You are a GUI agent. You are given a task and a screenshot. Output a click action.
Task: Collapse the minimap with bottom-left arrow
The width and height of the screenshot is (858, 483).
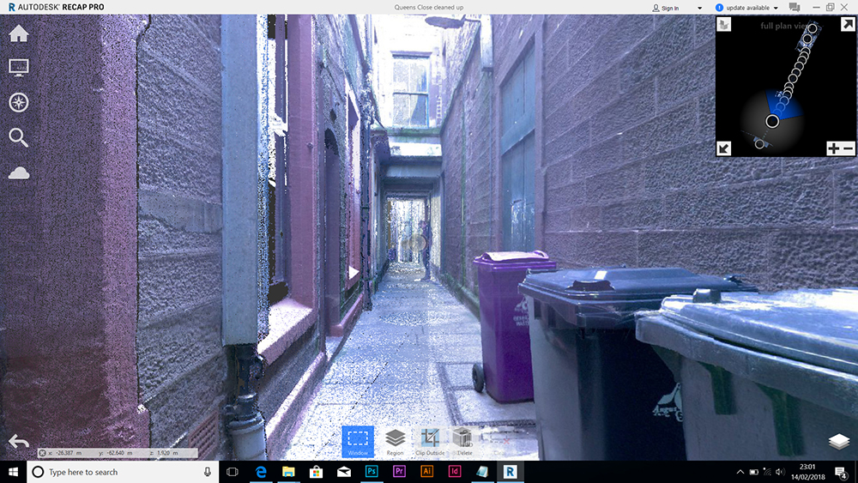pyautogui.click(x=725, y=148)
